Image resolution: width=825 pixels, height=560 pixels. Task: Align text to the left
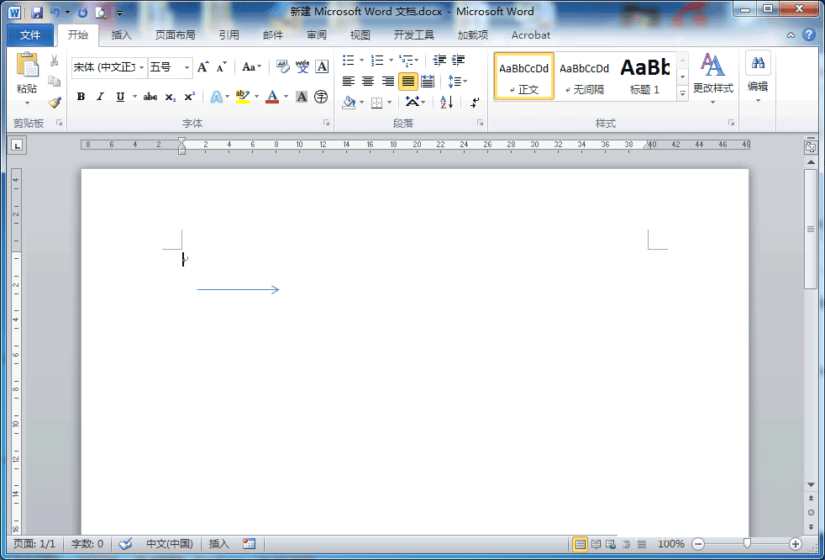[x=349, y=81]
